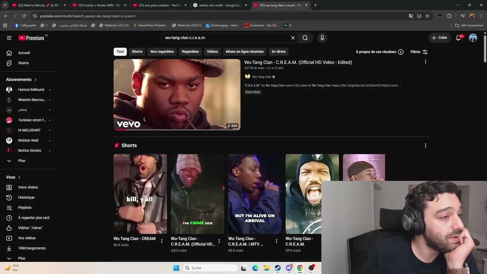
Task: Open the "Wu Tang Clan - CREAM" short thumbnail
Action: [140, 194]
